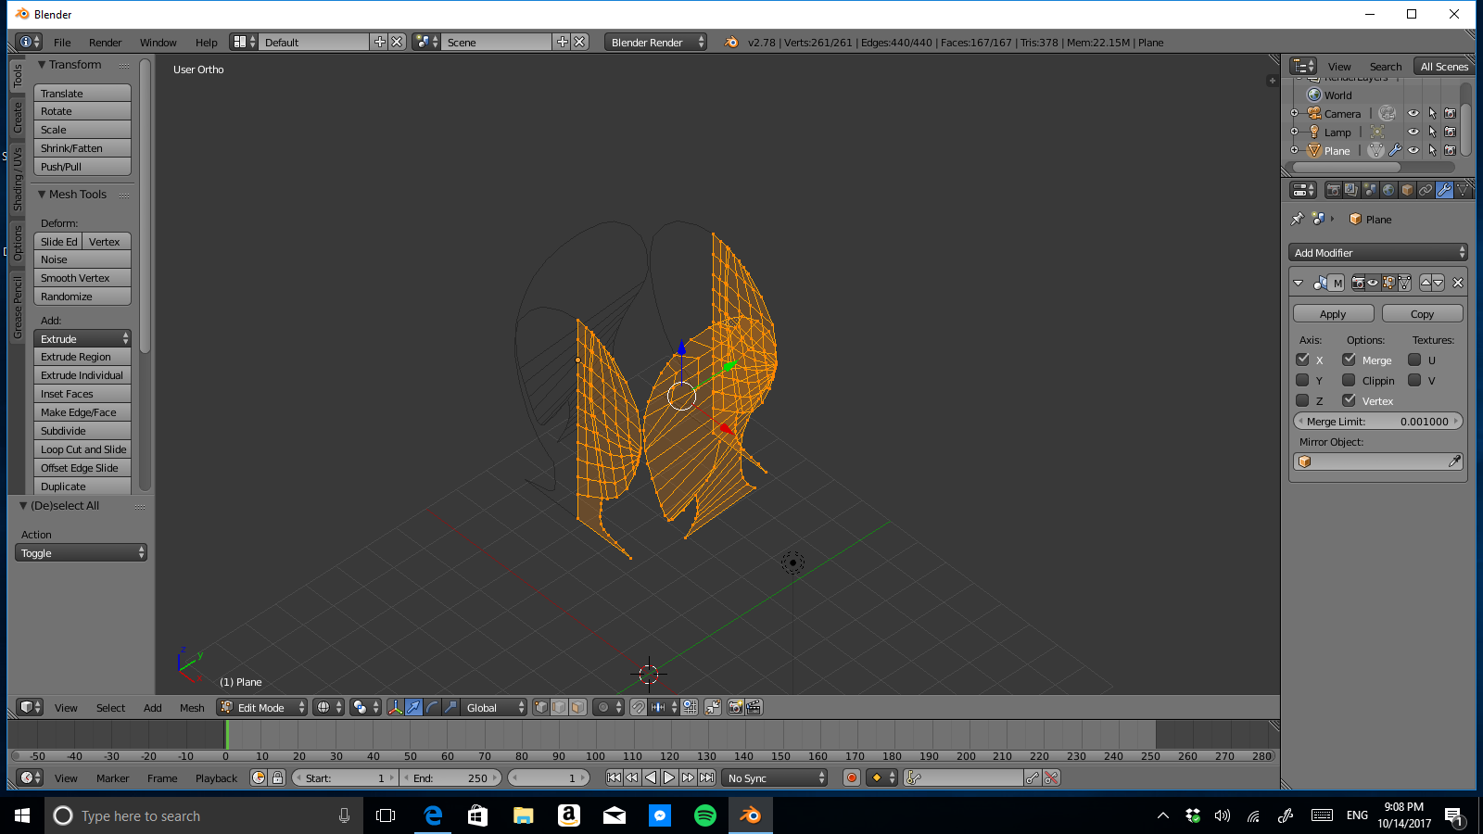Select the Modifiers wrench tab icon
1483x834 pixels.
tap(1444, 190)
